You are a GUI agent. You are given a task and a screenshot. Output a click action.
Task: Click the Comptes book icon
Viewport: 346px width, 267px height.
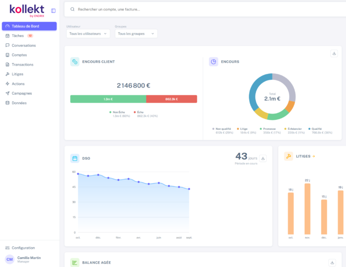(x=8, y=55)
